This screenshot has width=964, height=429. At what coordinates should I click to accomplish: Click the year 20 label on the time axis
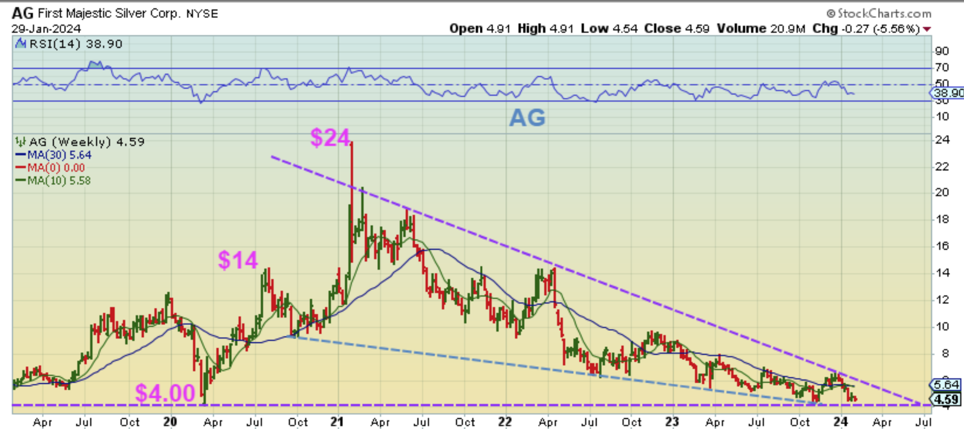pyautogui.click(x=170, y=421)
